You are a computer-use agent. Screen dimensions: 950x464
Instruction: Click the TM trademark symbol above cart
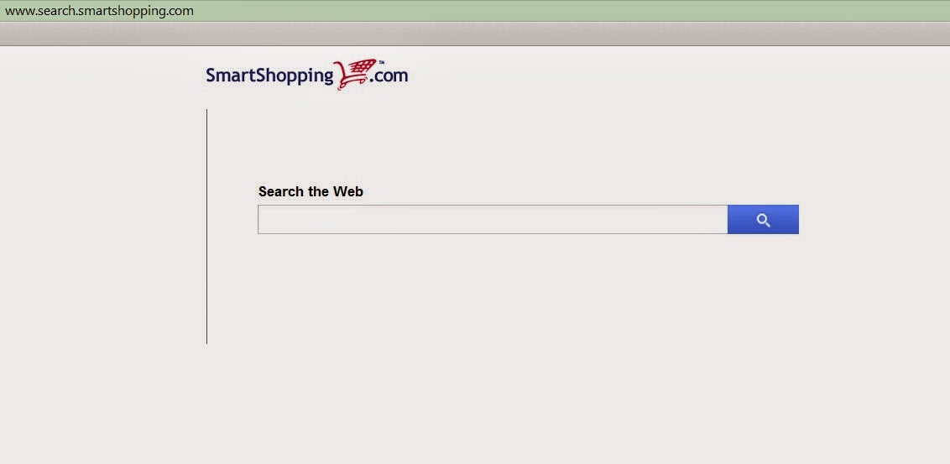(x=382, y=62)
